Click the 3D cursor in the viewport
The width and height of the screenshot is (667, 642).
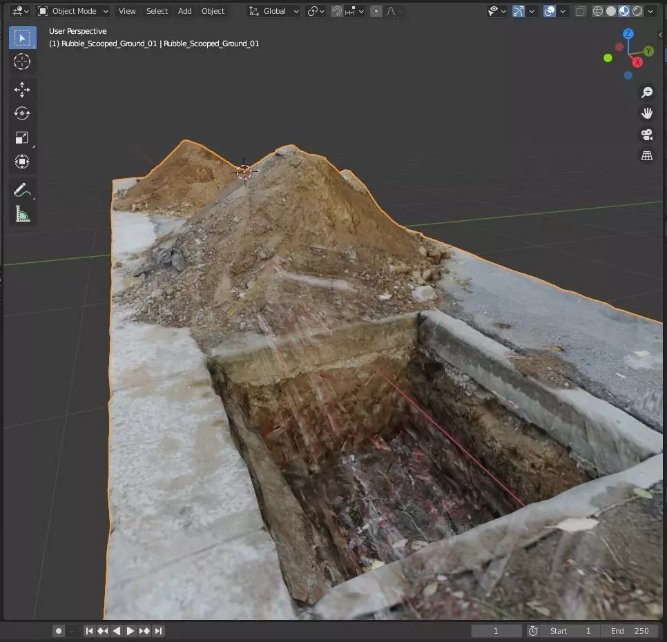[x=244, y=172]
